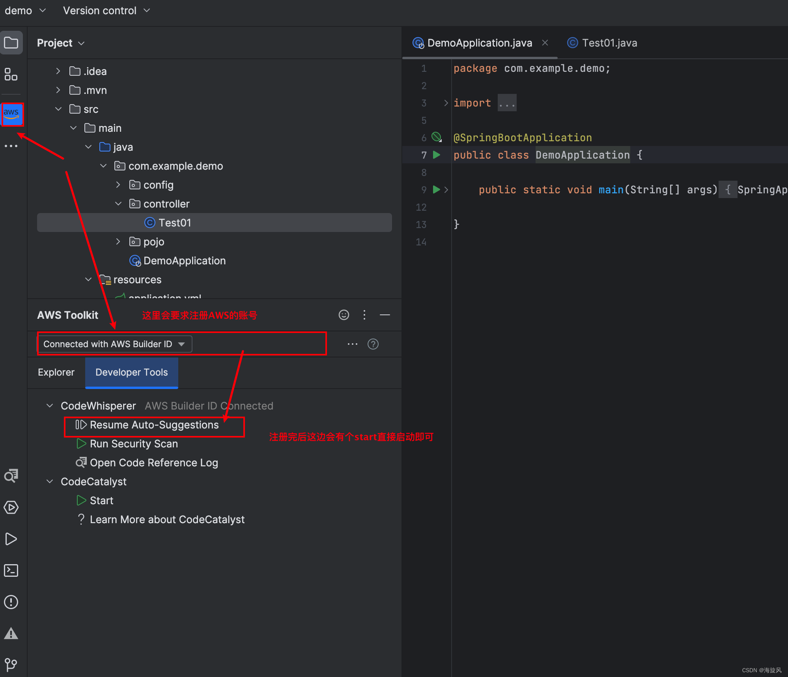Expand the folded main method on line 9
The width and height of the screenshot is (788, 677).
coord(446,190)
